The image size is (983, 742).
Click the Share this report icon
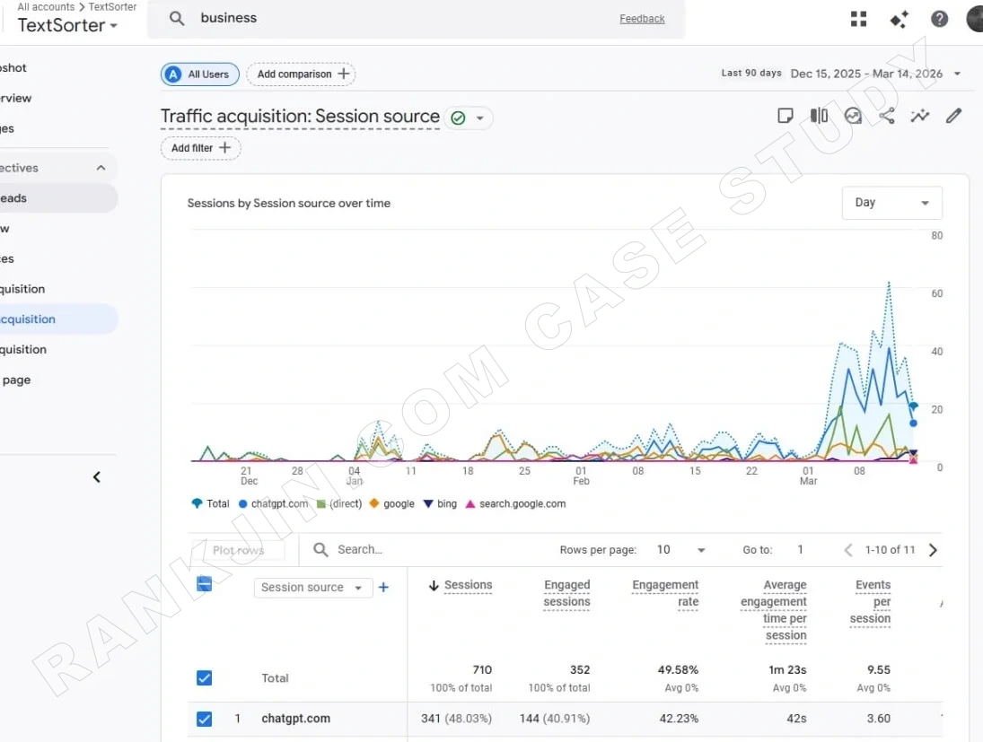point(886,116)
